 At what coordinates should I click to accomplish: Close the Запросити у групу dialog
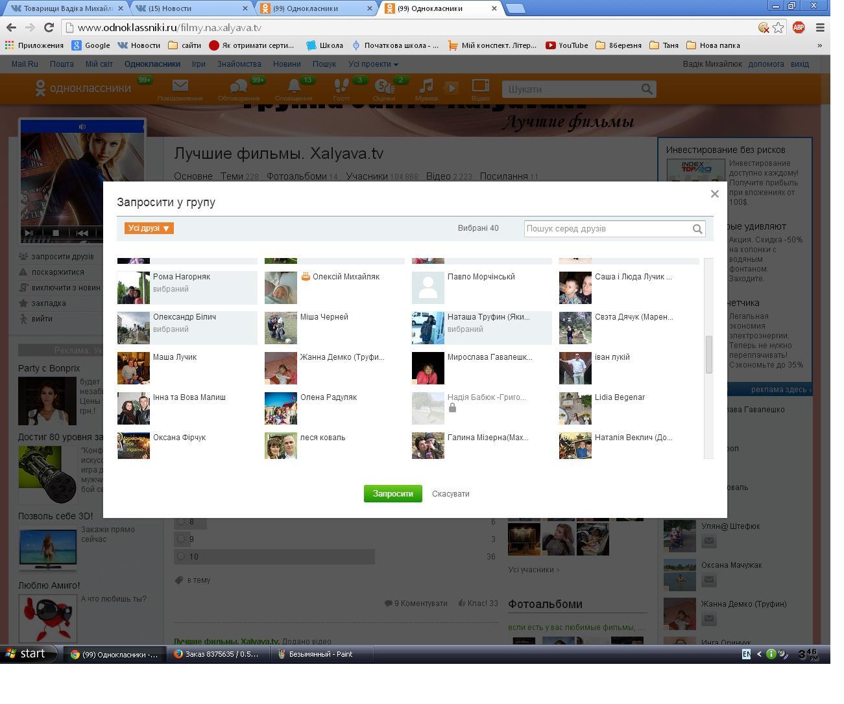click(x=714, y=194)
